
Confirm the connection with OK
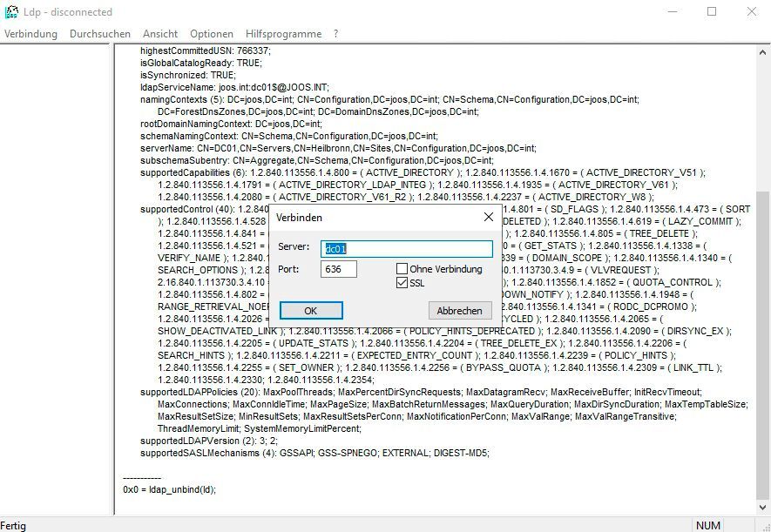point(311,311)
